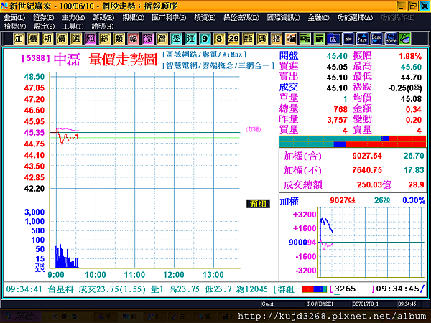The height and width of the screenshot is (323, 431).
Task: Click the purple 選 toolbar icon
Action: tap(91, 39)
